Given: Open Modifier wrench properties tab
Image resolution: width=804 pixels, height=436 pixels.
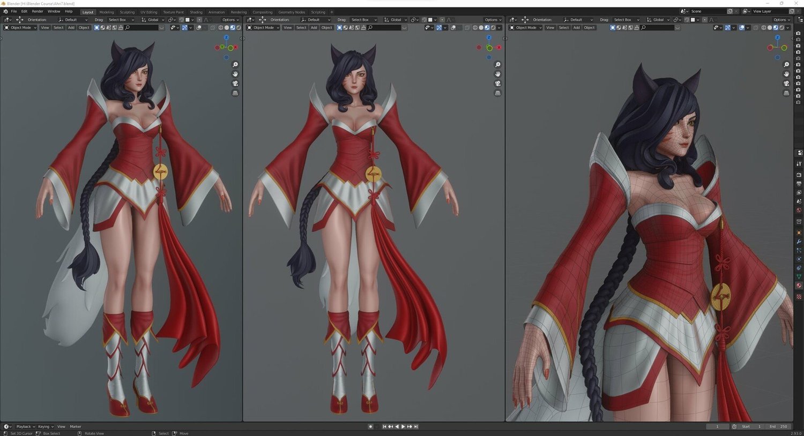Looking at the screenshot, I should (799, 242).
